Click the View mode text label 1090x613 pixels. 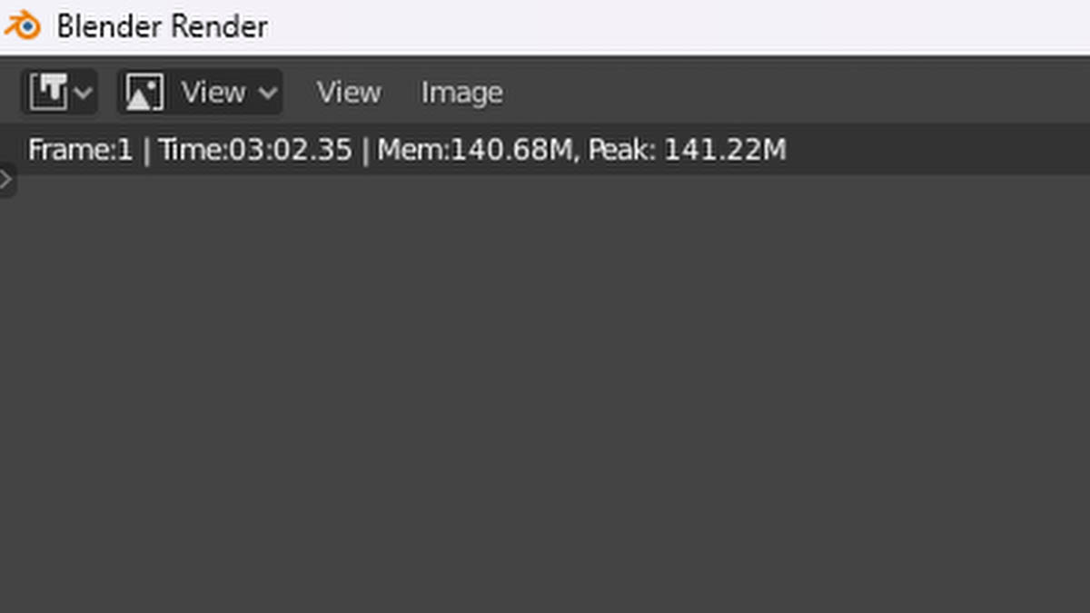[x=213, y=93]
